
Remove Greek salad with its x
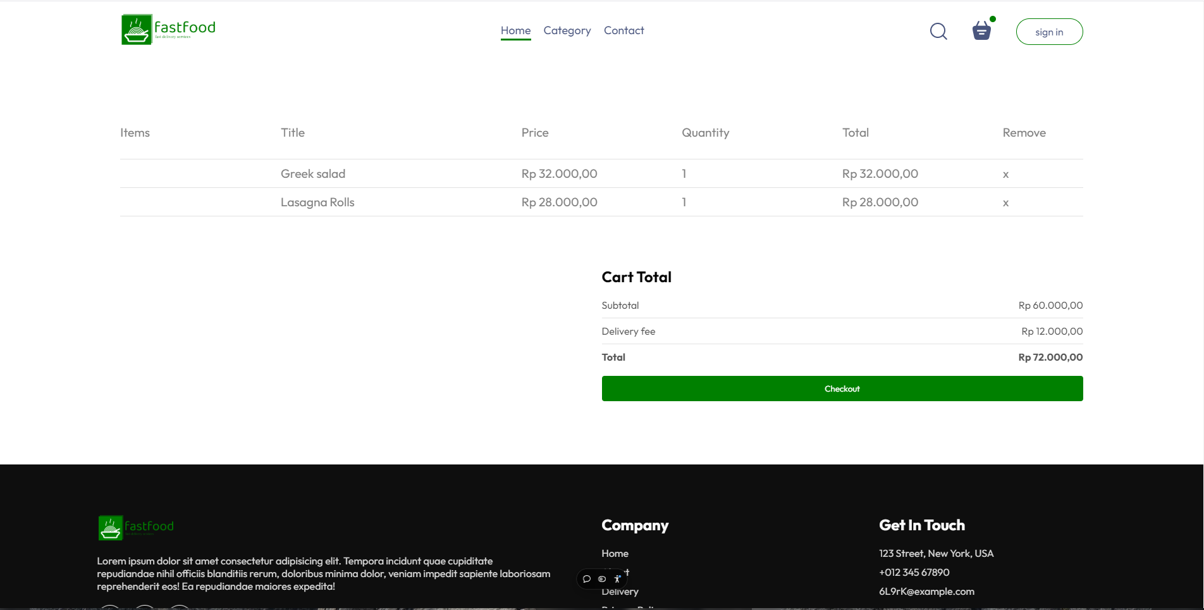1005,174
